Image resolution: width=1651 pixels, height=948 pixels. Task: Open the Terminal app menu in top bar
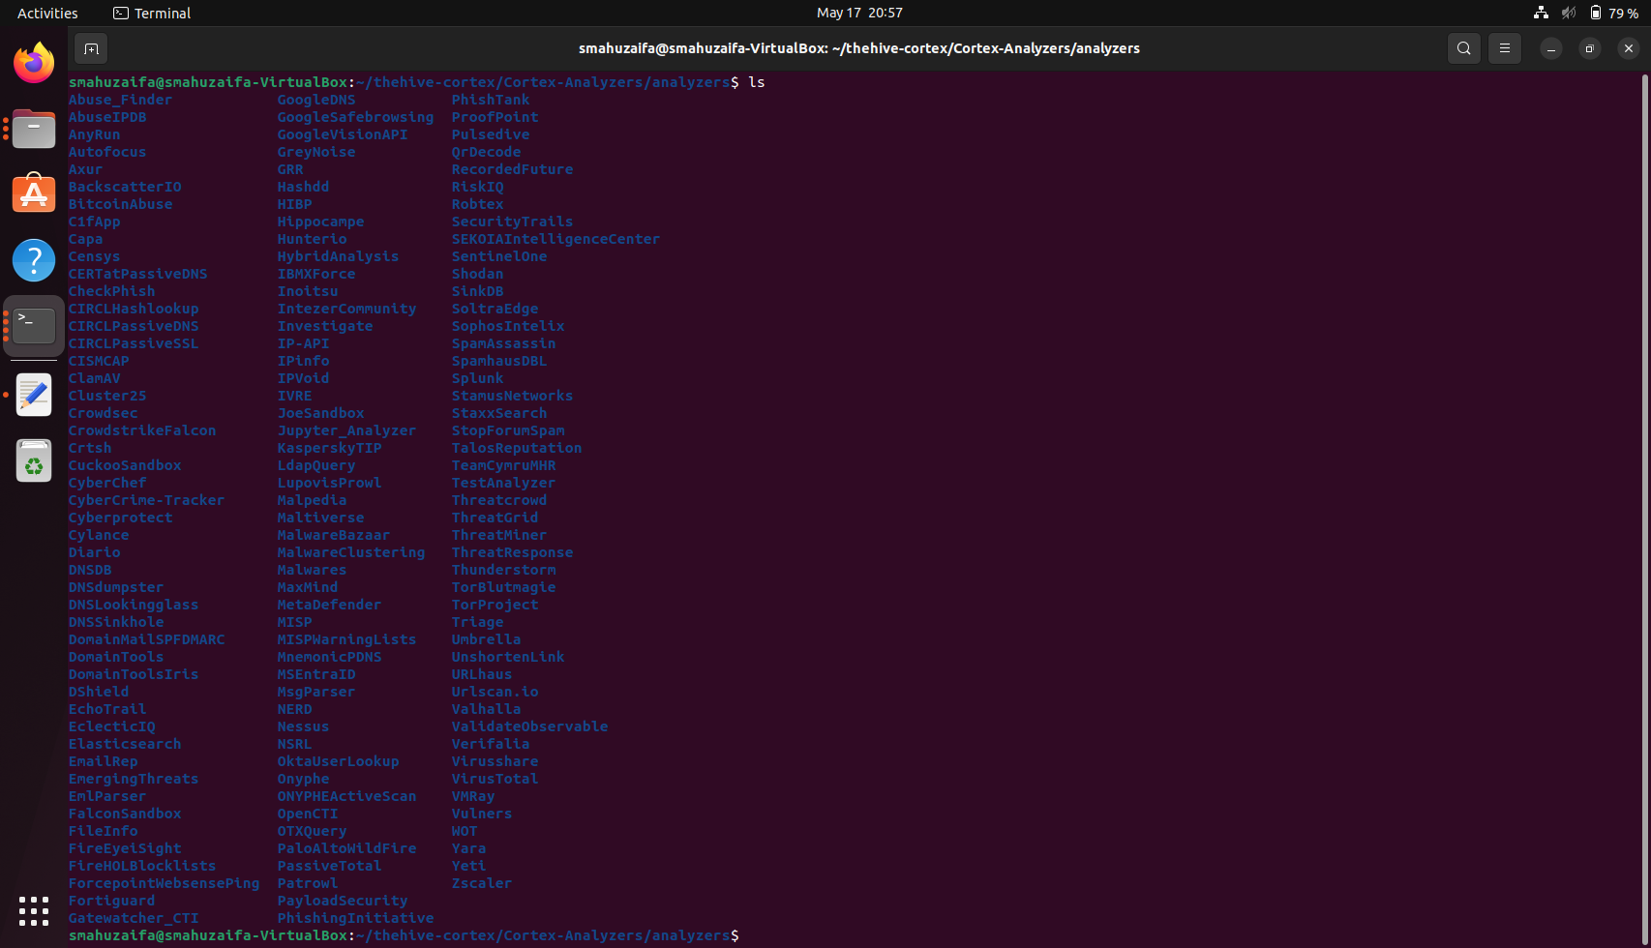152,13
